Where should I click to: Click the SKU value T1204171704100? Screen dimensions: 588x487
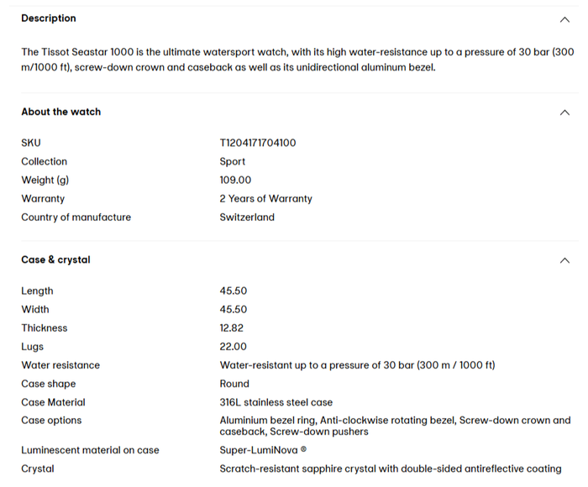(258, 143)
